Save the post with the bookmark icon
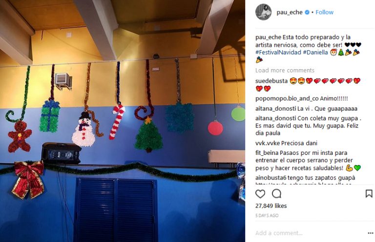Screen dimensions: 375x242 tap(369, 193)
